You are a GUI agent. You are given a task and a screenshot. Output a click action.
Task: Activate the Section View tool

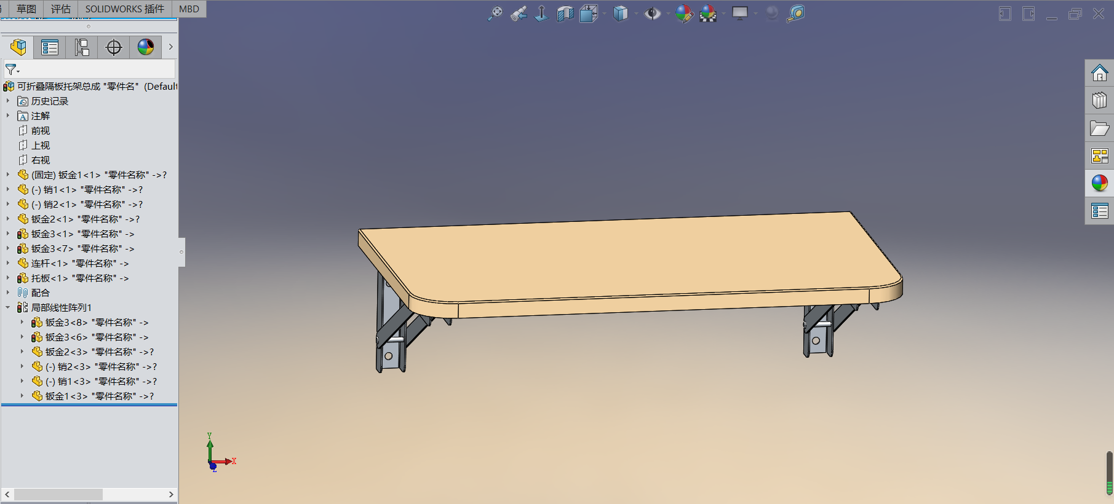tap(565, 14)
